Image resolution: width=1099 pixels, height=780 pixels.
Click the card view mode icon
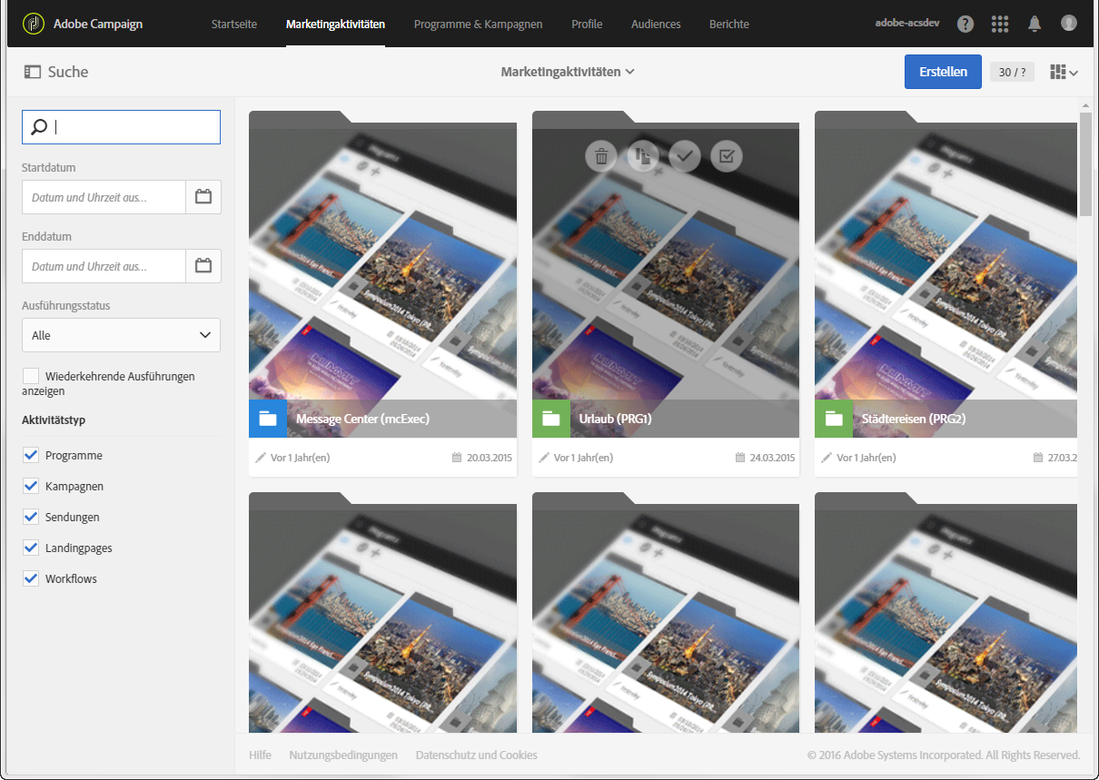1057,72
